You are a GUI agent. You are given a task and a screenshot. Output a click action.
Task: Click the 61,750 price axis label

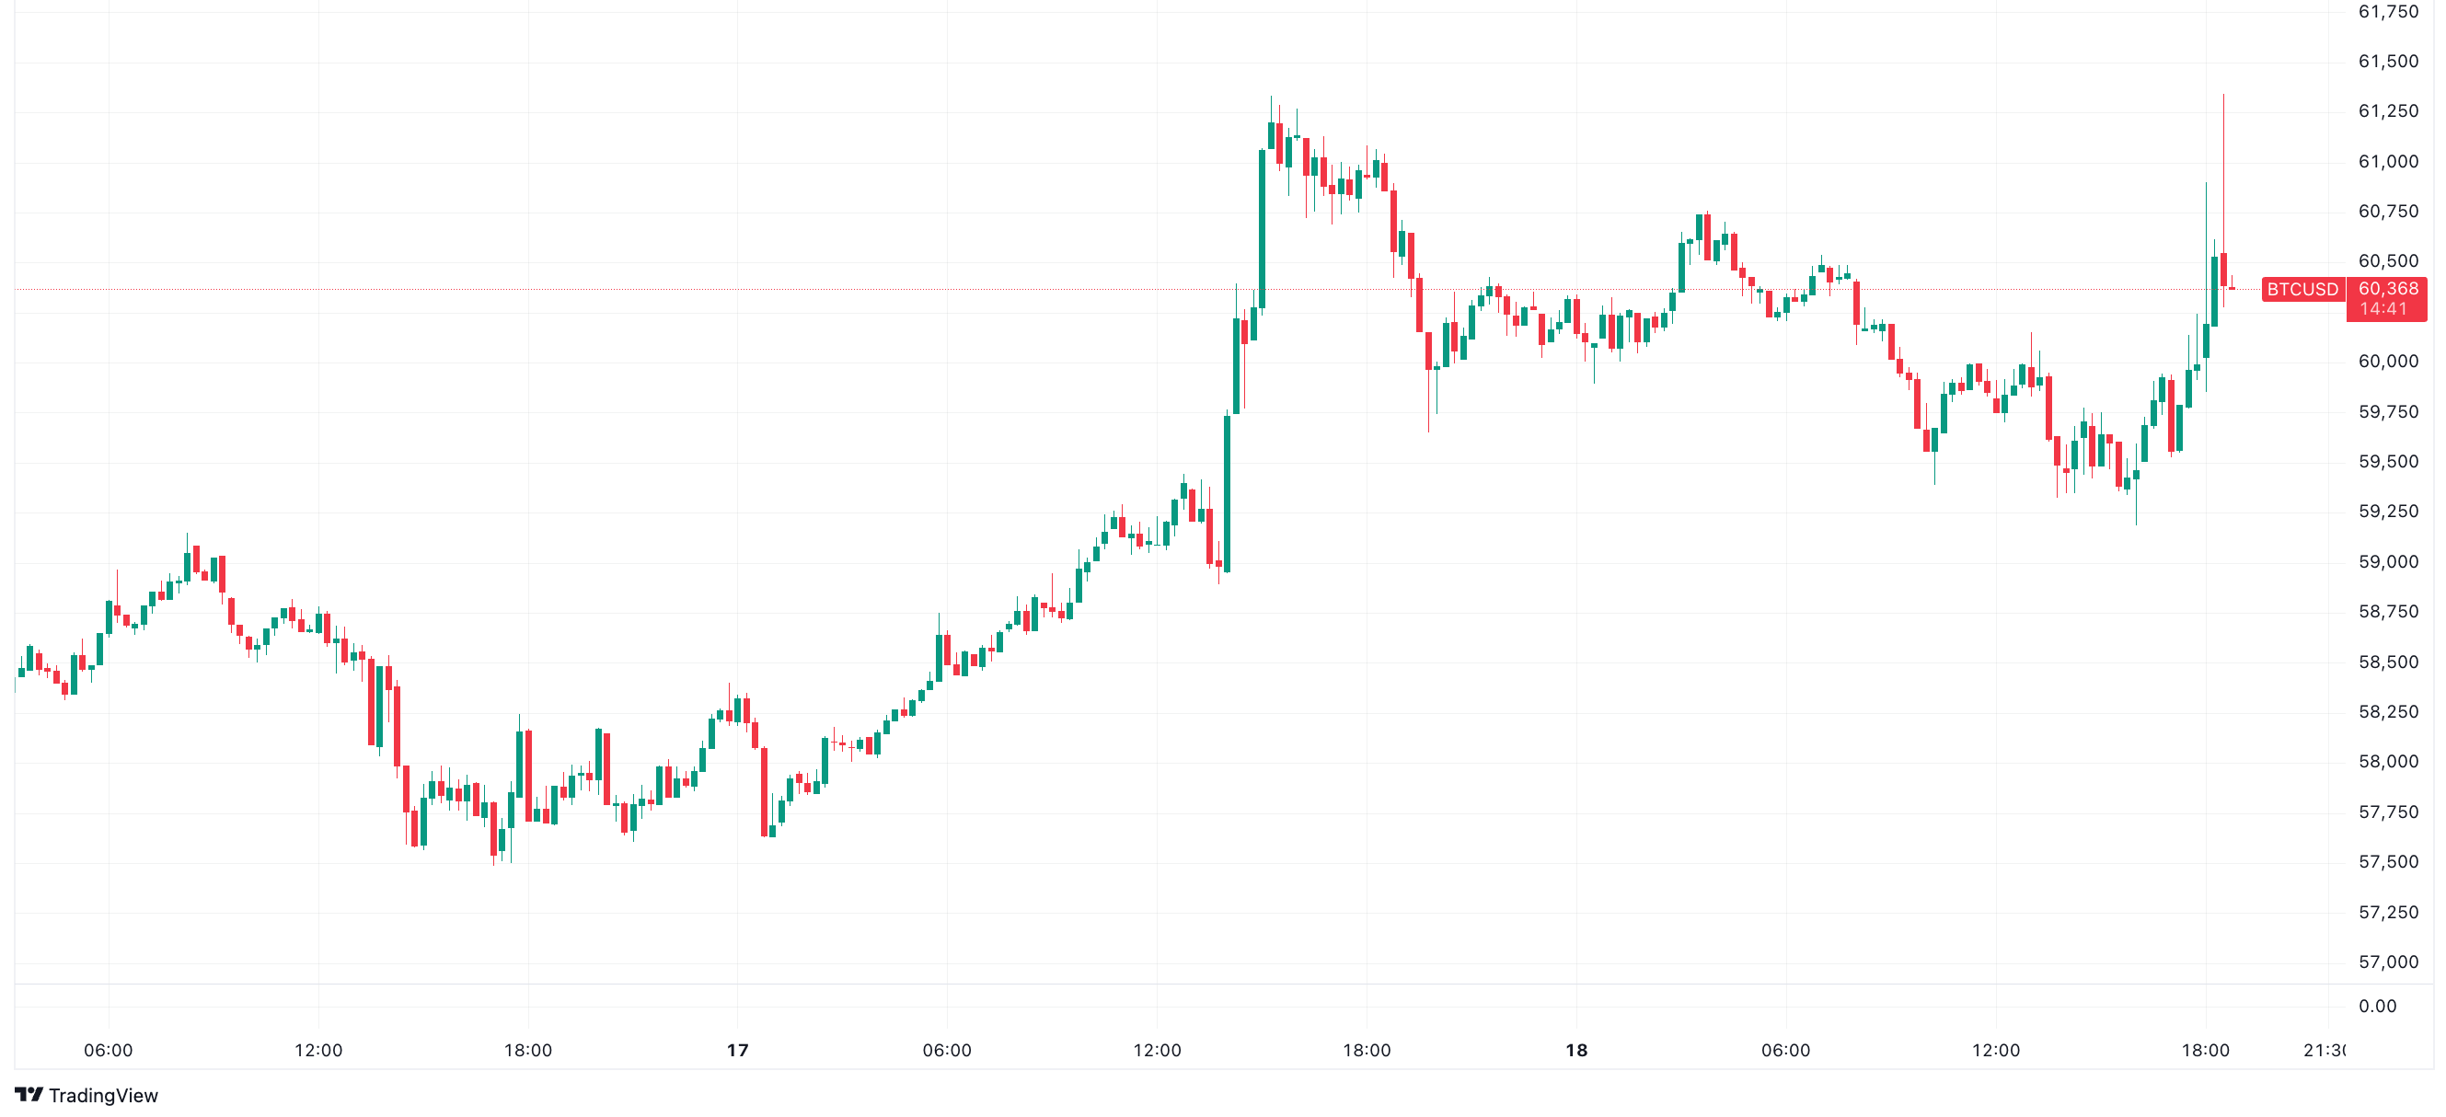point(2387,11)
